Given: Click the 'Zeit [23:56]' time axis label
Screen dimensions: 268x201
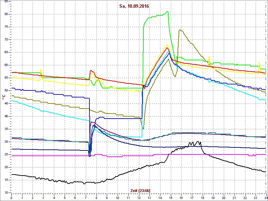Looking at the screenshot, I should [140, 191].
